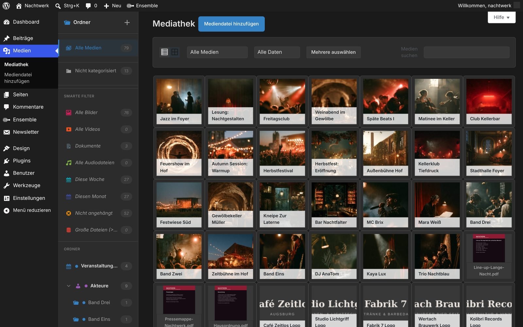Select Jazz im Foyer thumbnail
523x327 pixels.
pos(179,101)
